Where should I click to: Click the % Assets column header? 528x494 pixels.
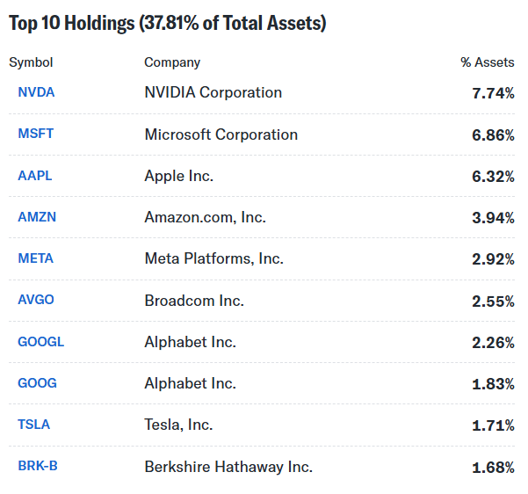[x=488, y=62]
